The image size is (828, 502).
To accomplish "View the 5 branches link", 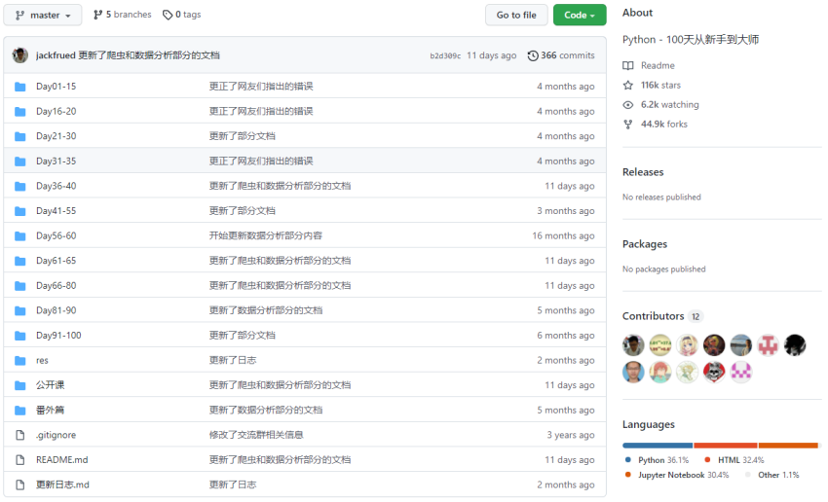I will pyautogui.click(x=123, y=15).
